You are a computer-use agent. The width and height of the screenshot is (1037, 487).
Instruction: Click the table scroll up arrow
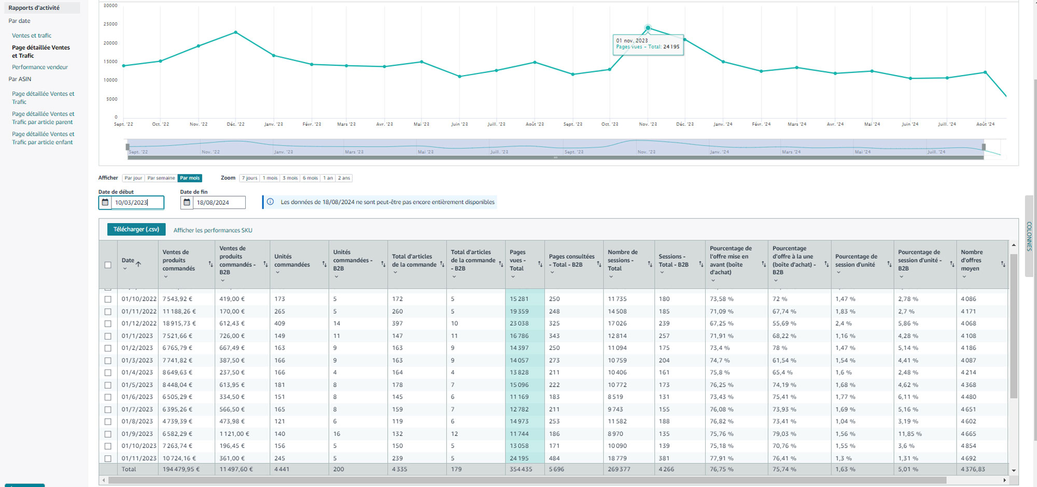pos(1014,245)
